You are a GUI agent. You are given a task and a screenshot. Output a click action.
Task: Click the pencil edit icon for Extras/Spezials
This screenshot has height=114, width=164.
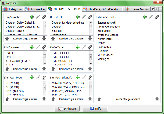[151, 17]
